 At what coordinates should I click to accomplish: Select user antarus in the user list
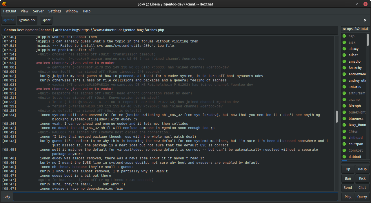pyautogui.click(x=355, y=87)
